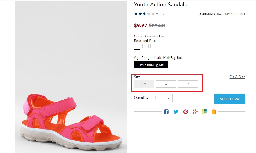Click the Lands' End brand logo
256x153 pixels.
point(206,14)
